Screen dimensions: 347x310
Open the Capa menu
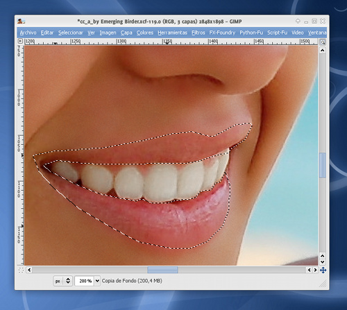point(126,33)
